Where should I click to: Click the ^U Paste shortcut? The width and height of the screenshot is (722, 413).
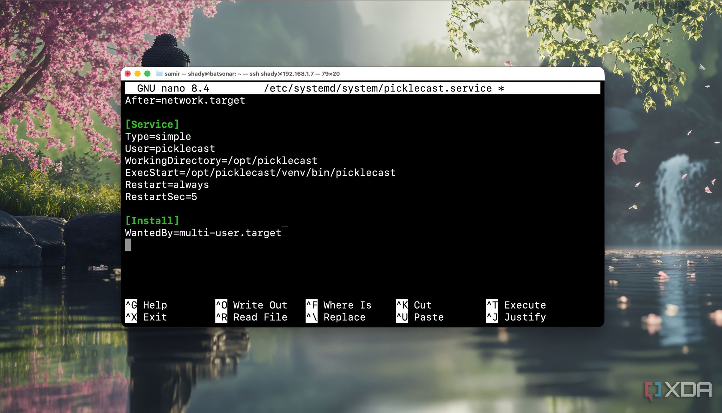pos(420,317)
